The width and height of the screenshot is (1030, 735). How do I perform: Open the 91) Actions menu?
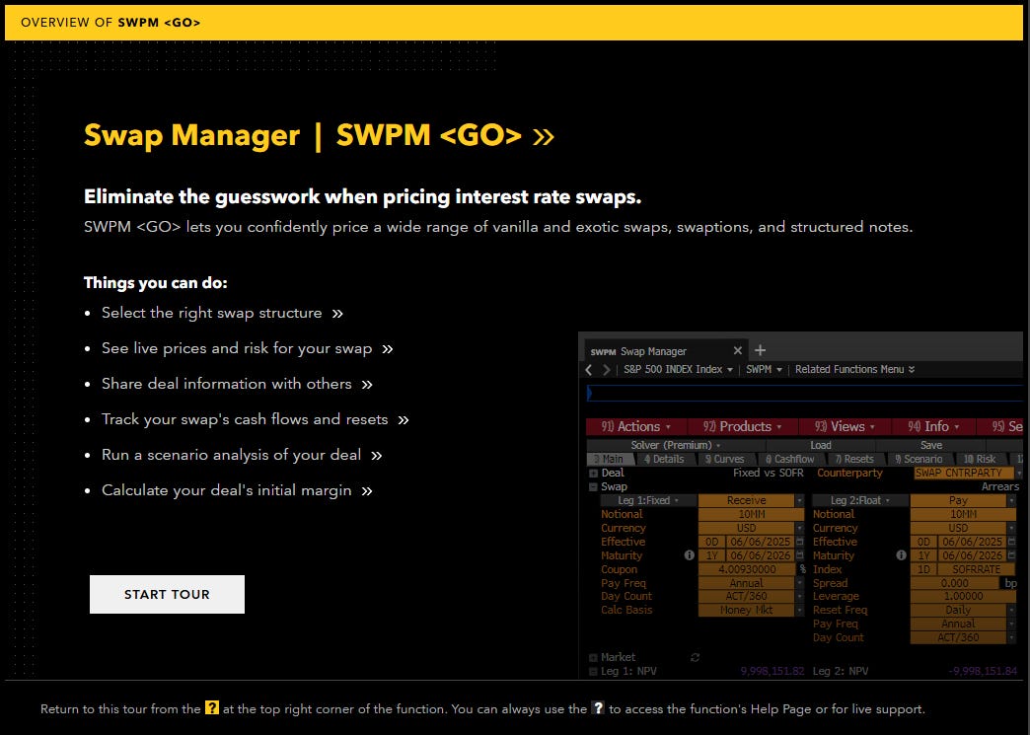(x=636, y=427)
